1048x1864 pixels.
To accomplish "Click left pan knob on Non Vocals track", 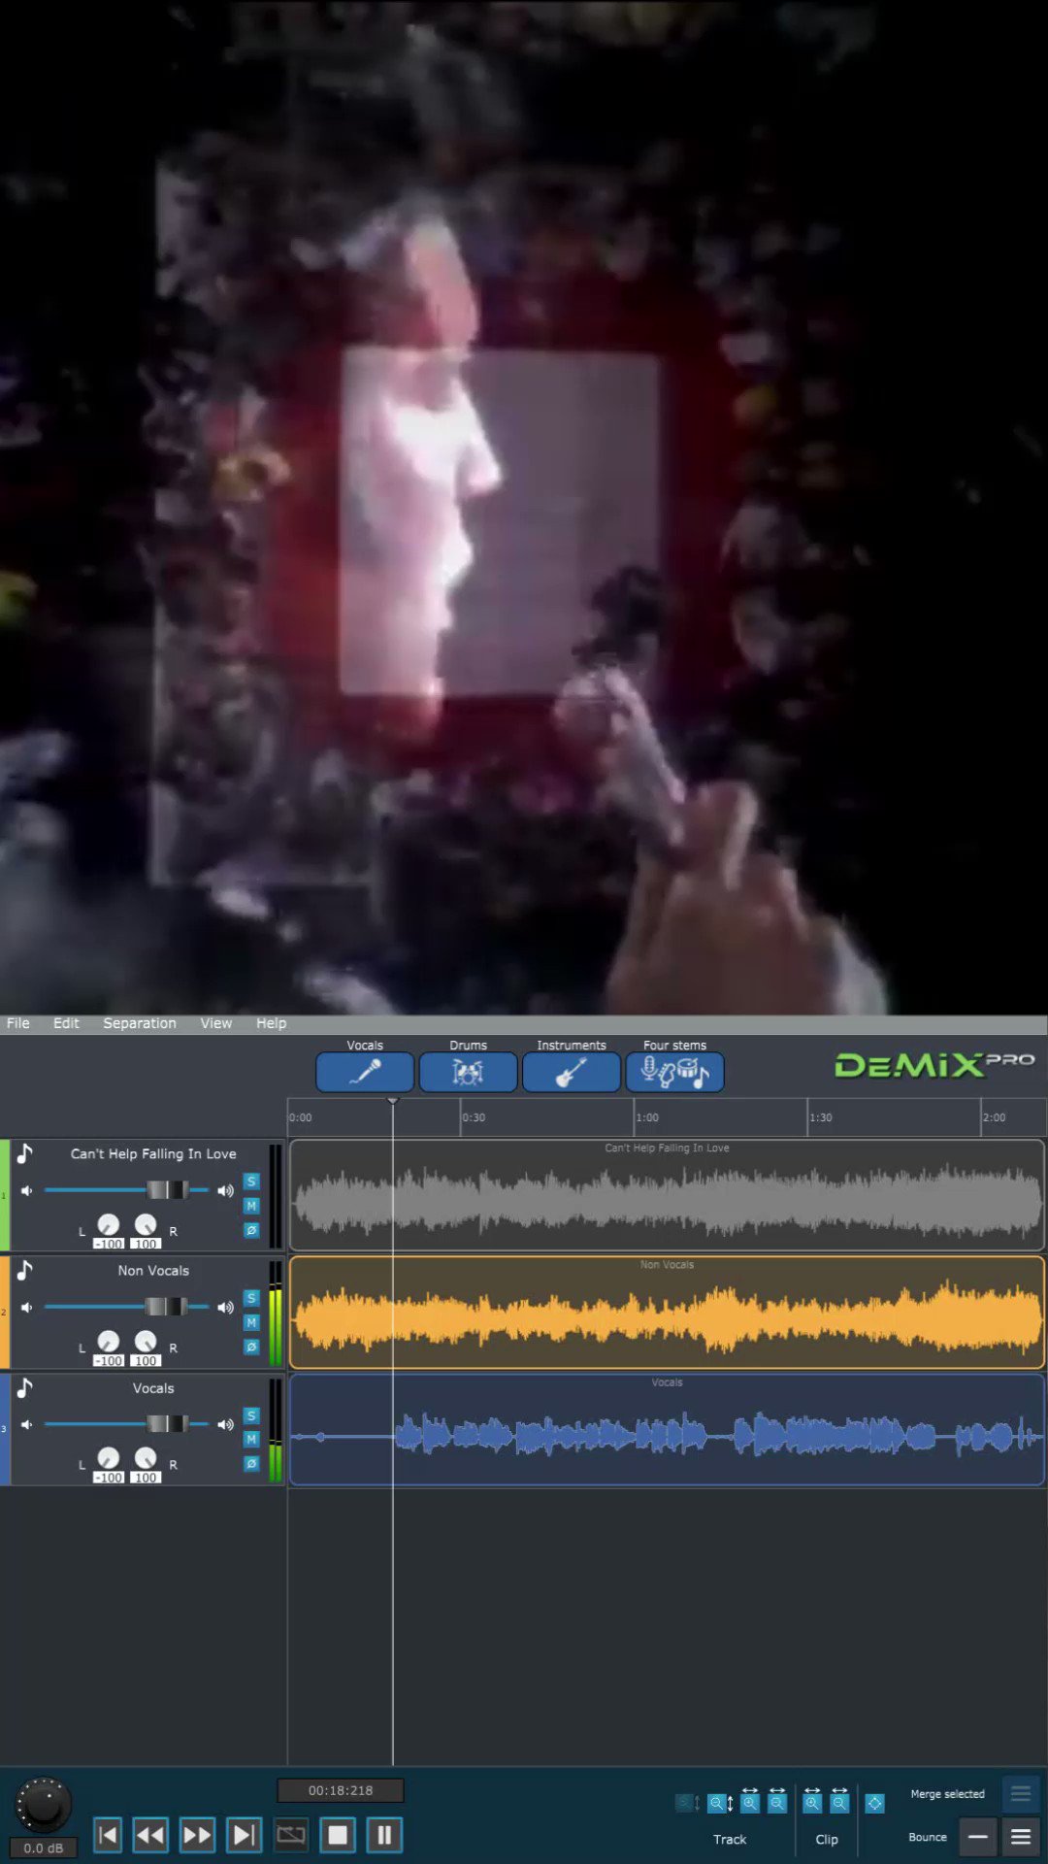I will click(109, 1341).
